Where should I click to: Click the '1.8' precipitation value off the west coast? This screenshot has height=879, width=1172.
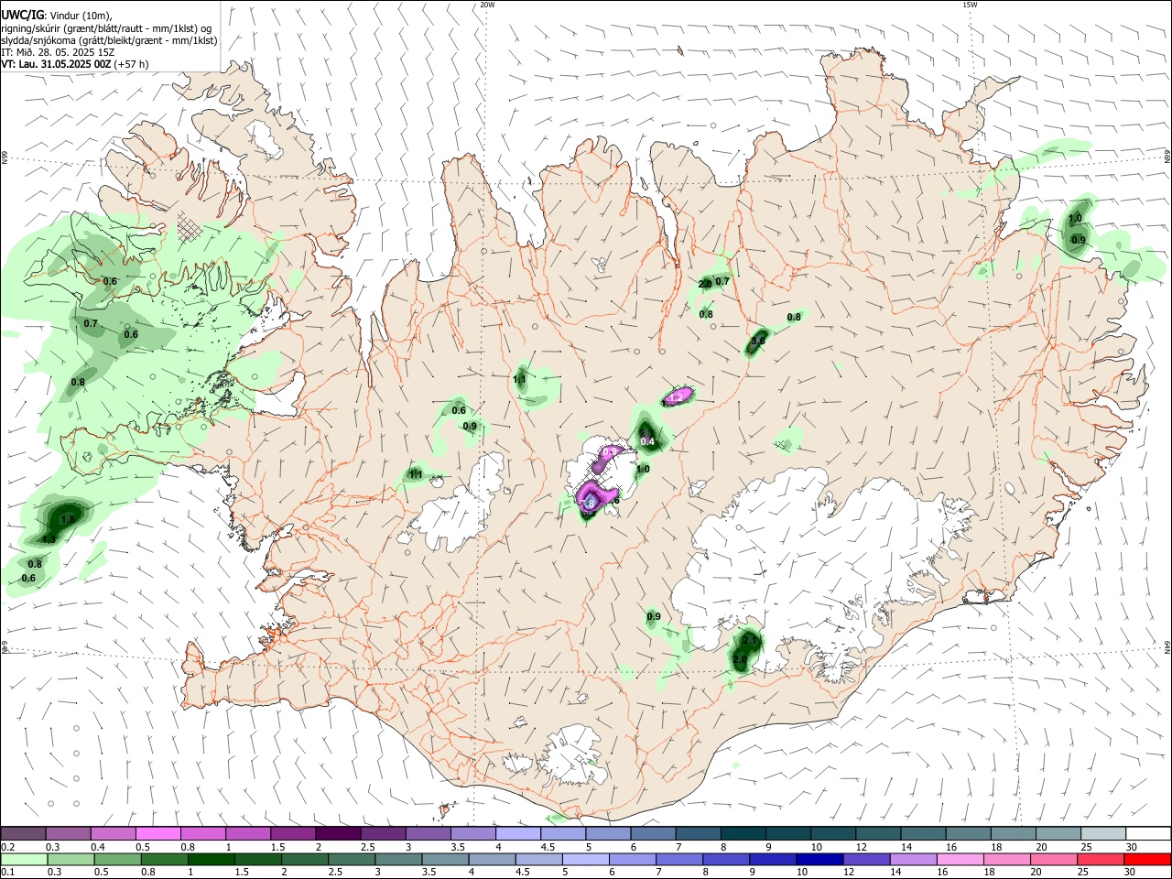[67, 519]
